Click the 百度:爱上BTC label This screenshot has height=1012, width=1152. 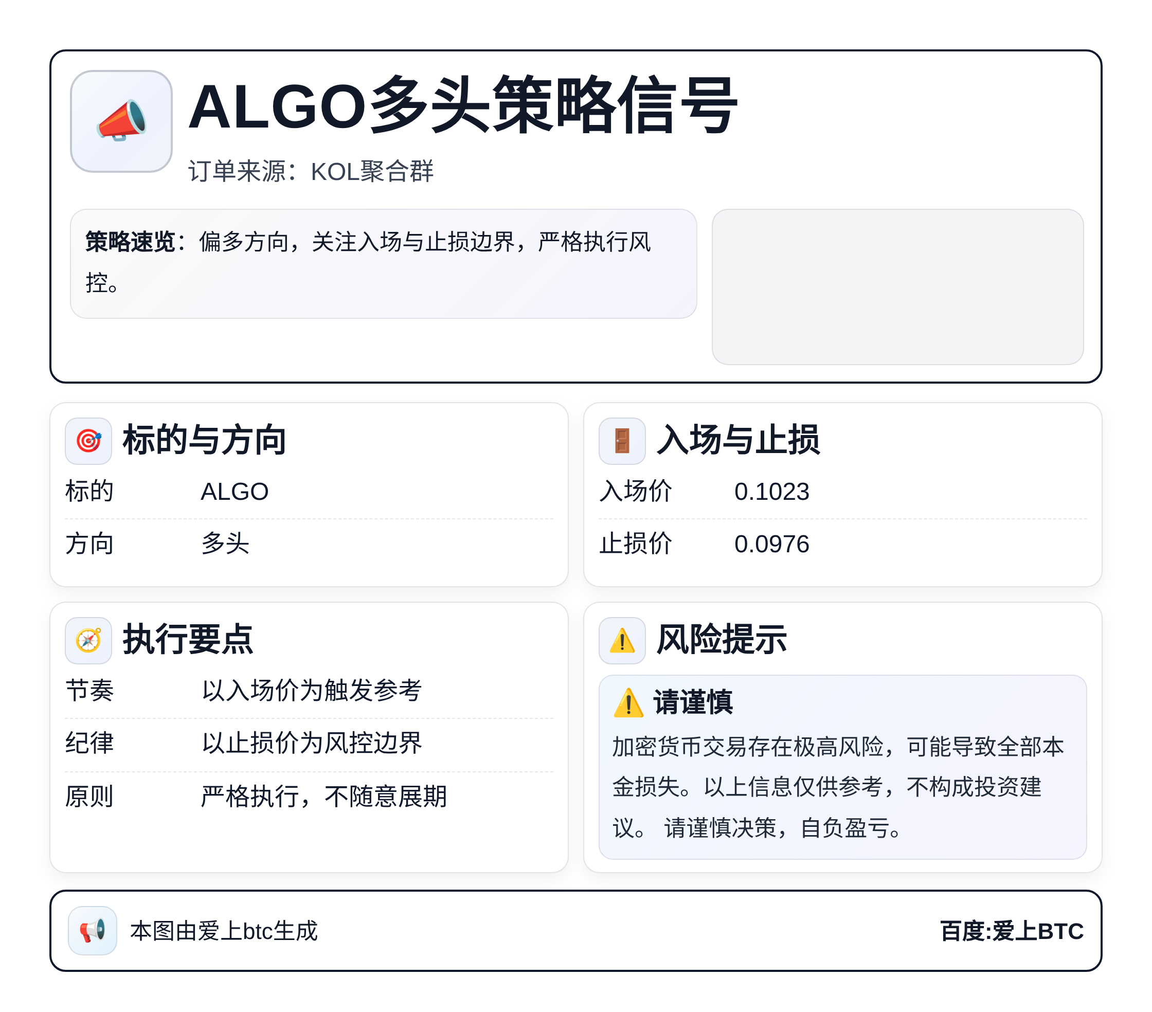click(x=1012, y=931)
